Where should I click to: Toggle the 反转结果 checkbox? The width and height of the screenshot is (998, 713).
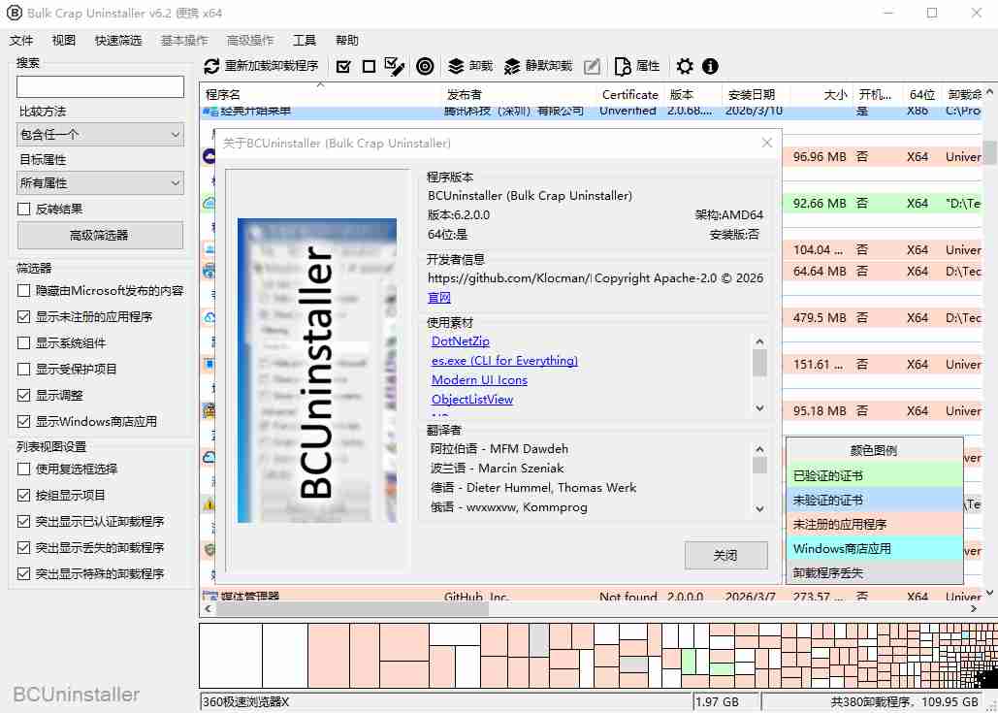[24, 209]
